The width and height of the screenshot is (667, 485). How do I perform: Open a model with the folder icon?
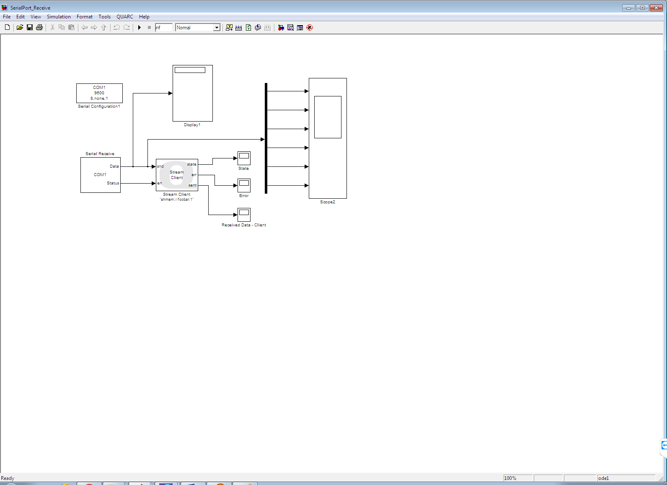[x=20, y=28]
